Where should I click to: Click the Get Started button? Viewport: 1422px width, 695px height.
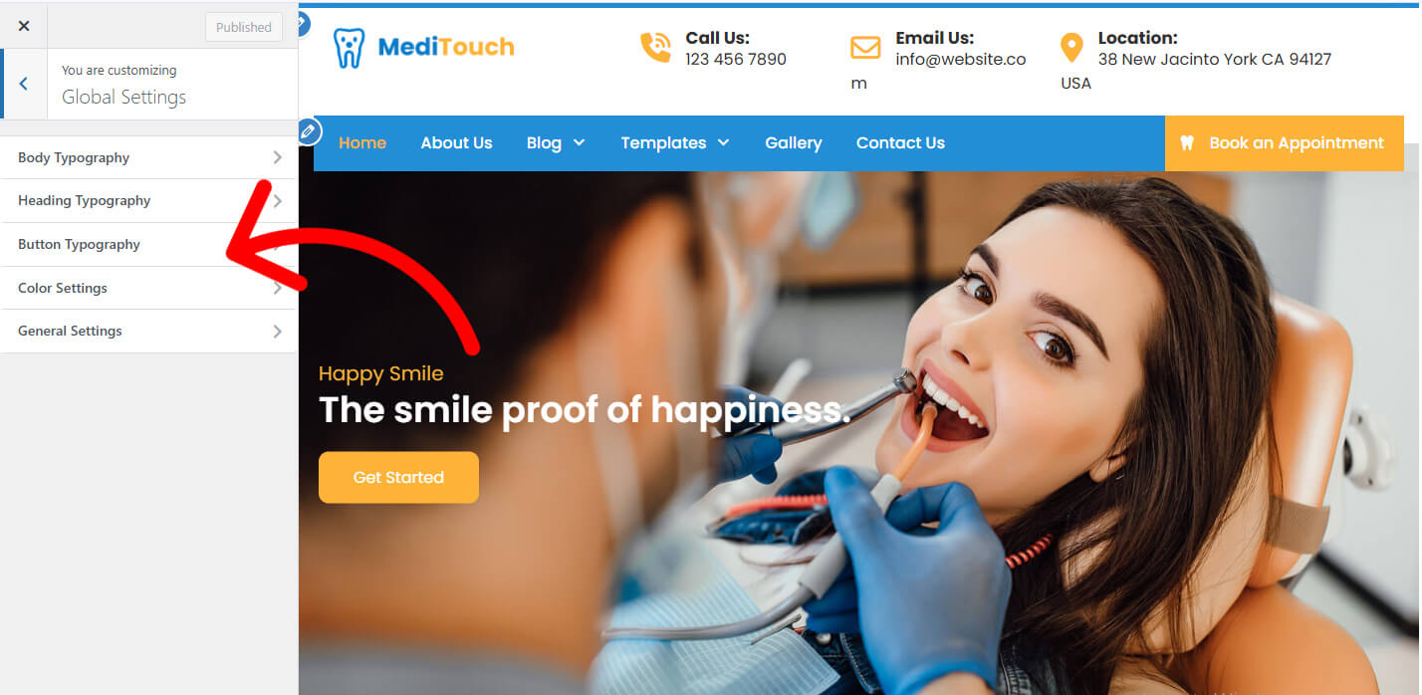click(398, 477)
